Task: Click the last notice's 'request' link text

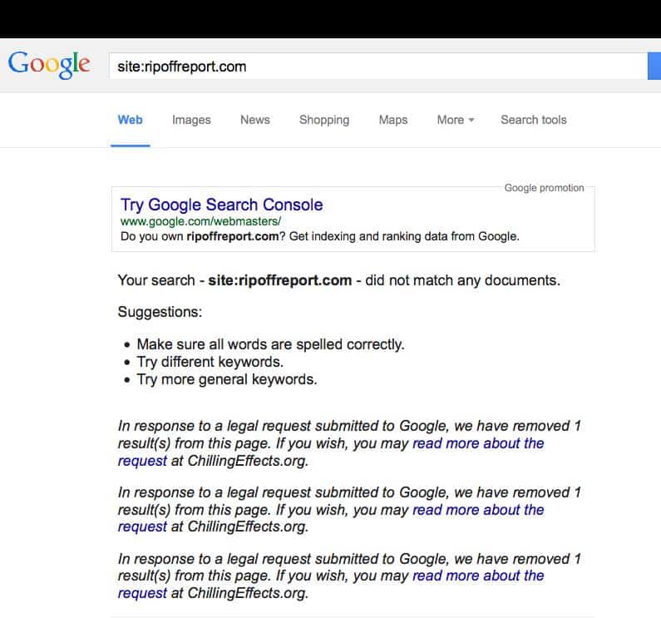Action: [142, 594]
